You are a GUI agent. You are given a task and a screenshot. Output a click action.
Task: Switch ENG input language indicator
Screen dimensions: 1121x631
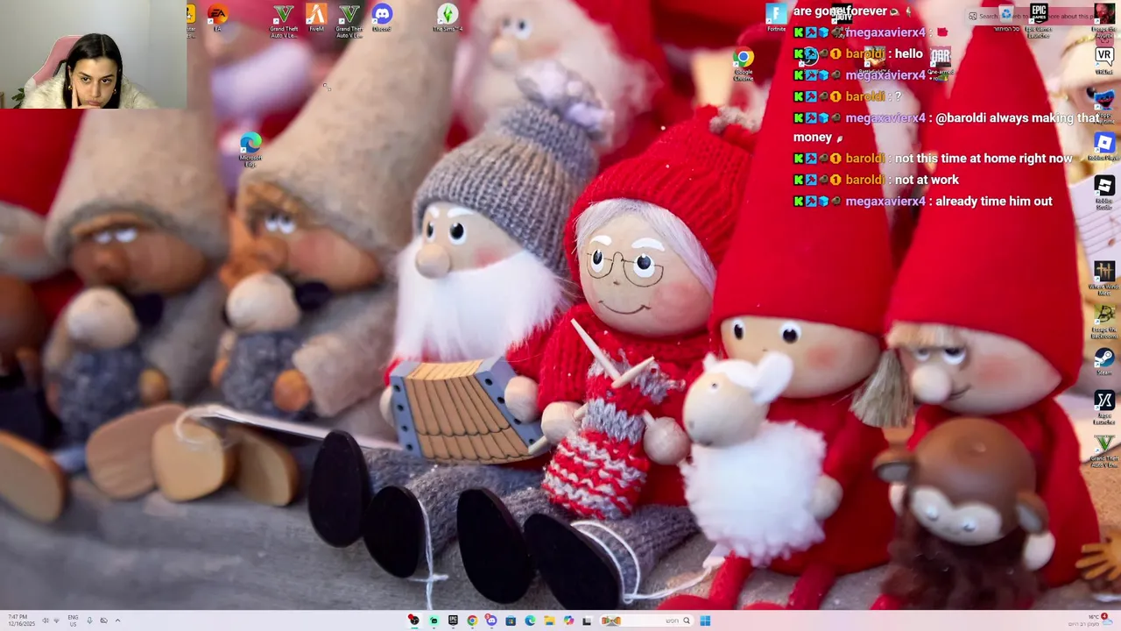(73, 620)
